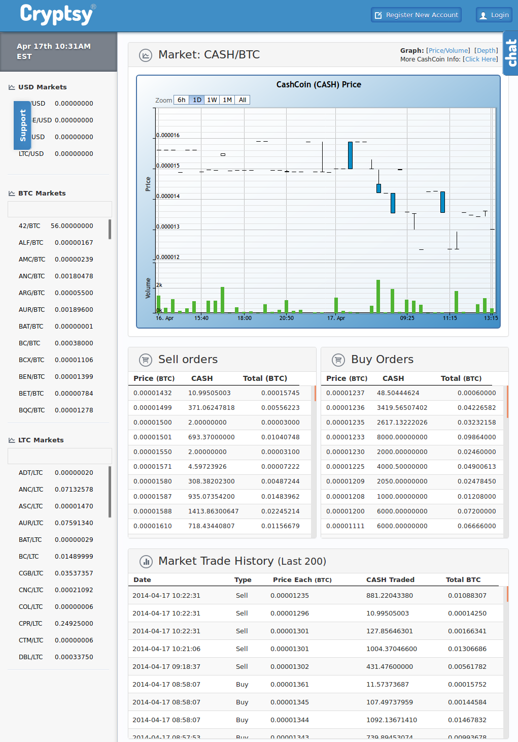Set chart zoom to 1W

(x=212, y=100)
